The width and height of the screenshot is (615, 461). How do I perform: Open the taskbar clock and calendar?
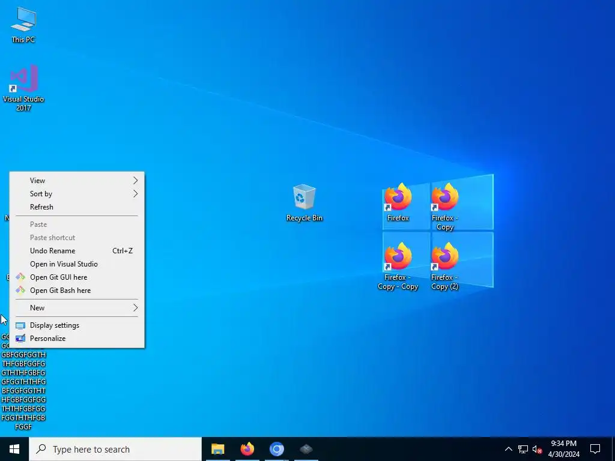pos(563,449)
